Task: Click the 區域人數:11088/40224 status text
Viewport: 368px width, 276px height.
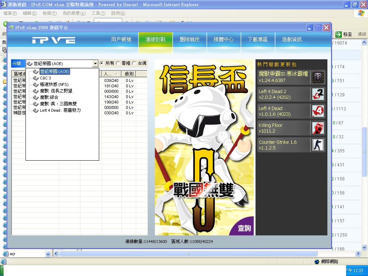Action: pyautogui.click(x=192, y=241)
